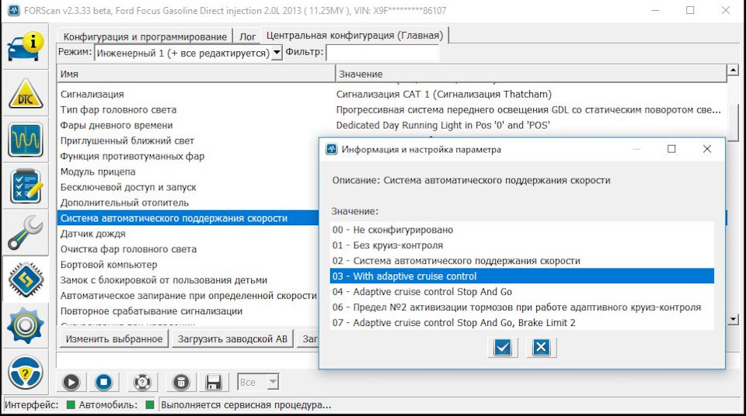Click the Имя column header
746x416 pixels.
196,75
